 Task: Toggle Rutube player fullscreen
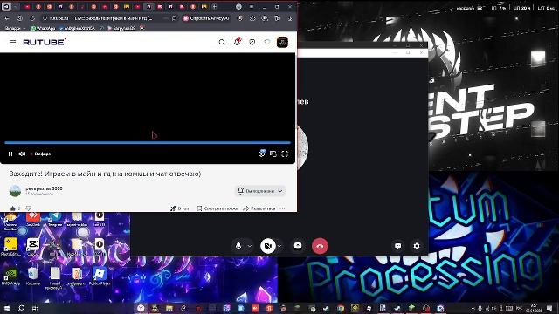[x=285, y=154]
